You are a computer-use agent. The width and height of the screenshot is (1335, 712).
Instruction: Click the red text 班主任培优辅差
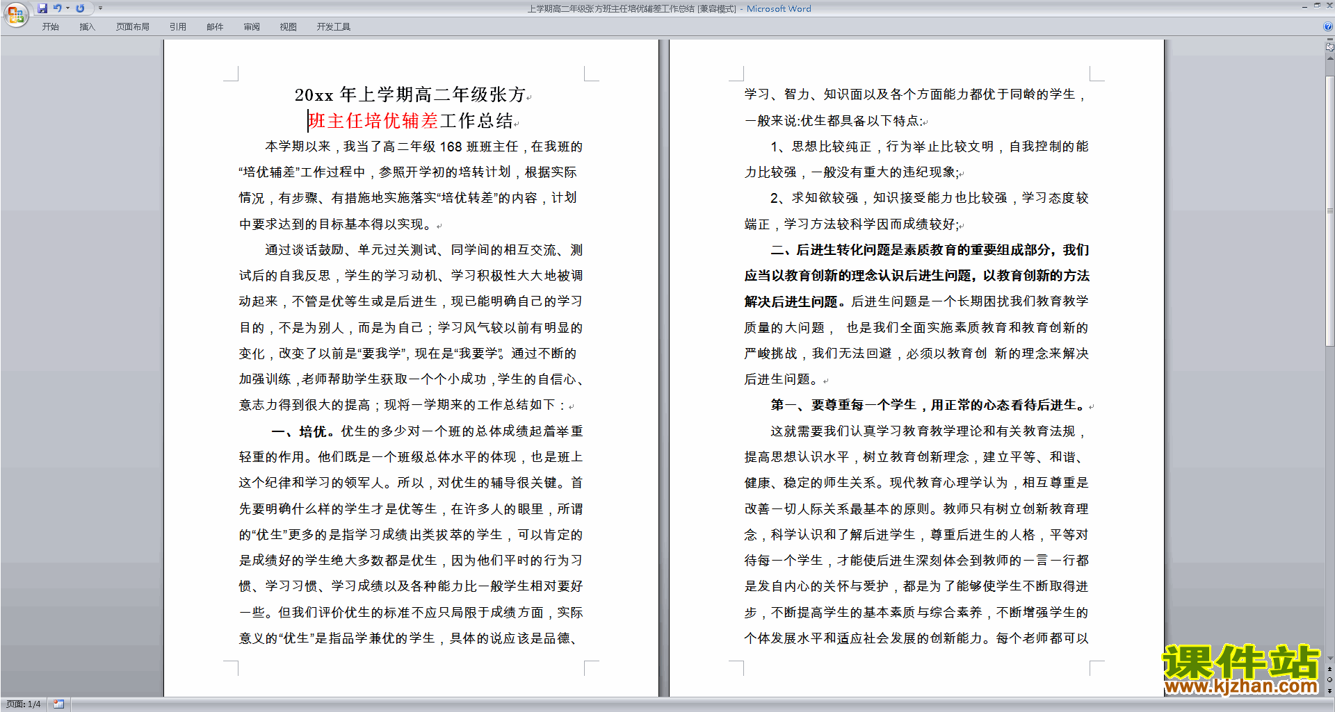pos(373,121)
